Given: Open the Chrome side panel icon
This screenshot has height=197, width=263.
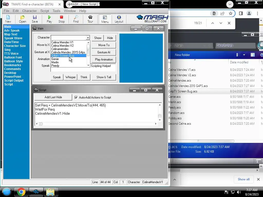Looking at the screenshot, I should point(241,13).
